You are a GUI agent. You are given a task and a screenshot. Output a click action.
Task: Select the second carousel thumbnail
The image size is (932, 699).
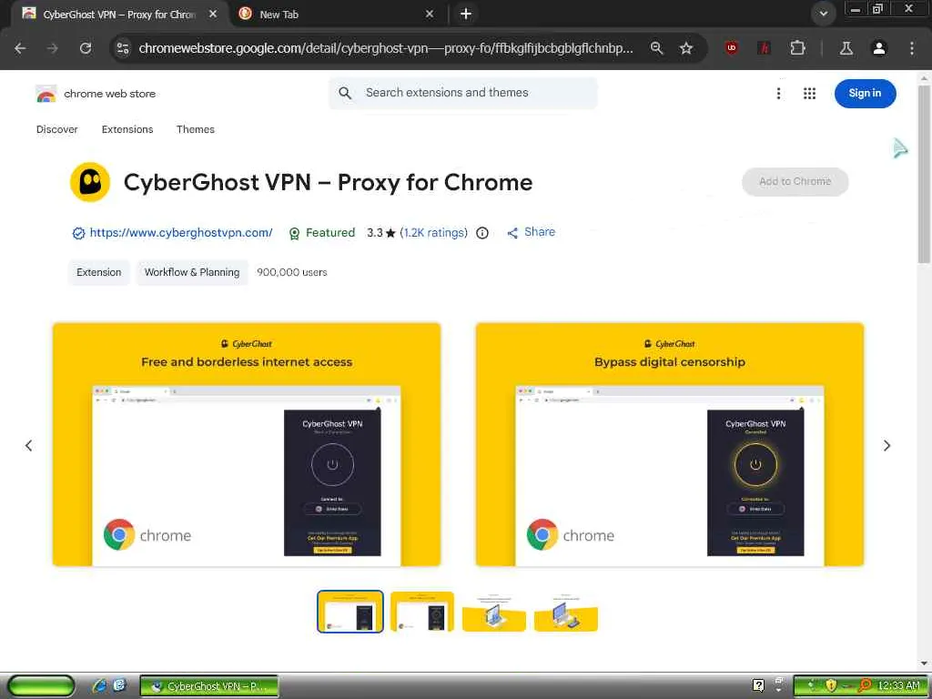422,612
